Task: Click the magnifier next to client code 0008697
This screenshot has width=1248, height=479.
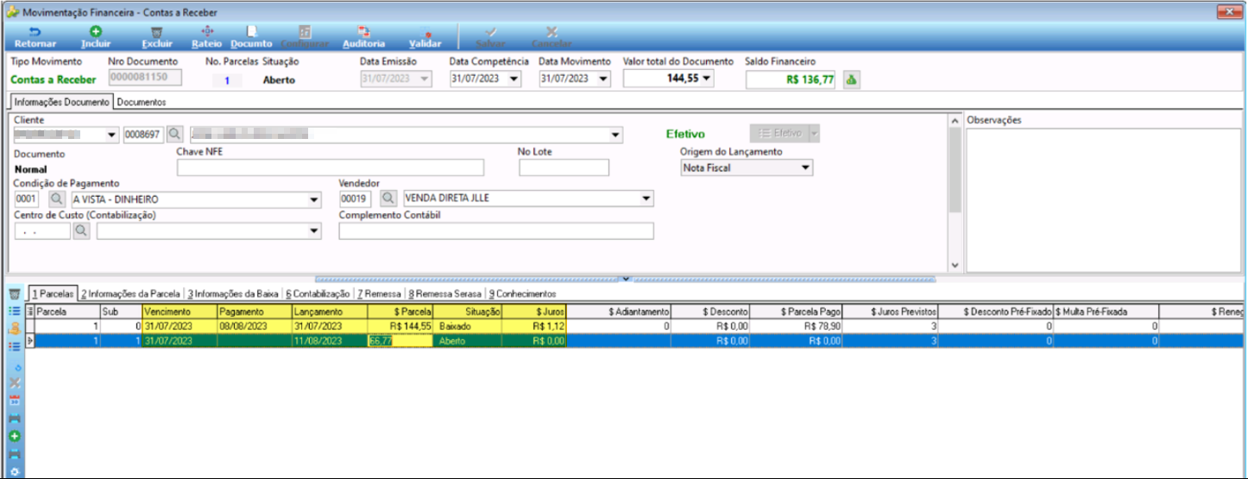Action: [x=174, y=135]
